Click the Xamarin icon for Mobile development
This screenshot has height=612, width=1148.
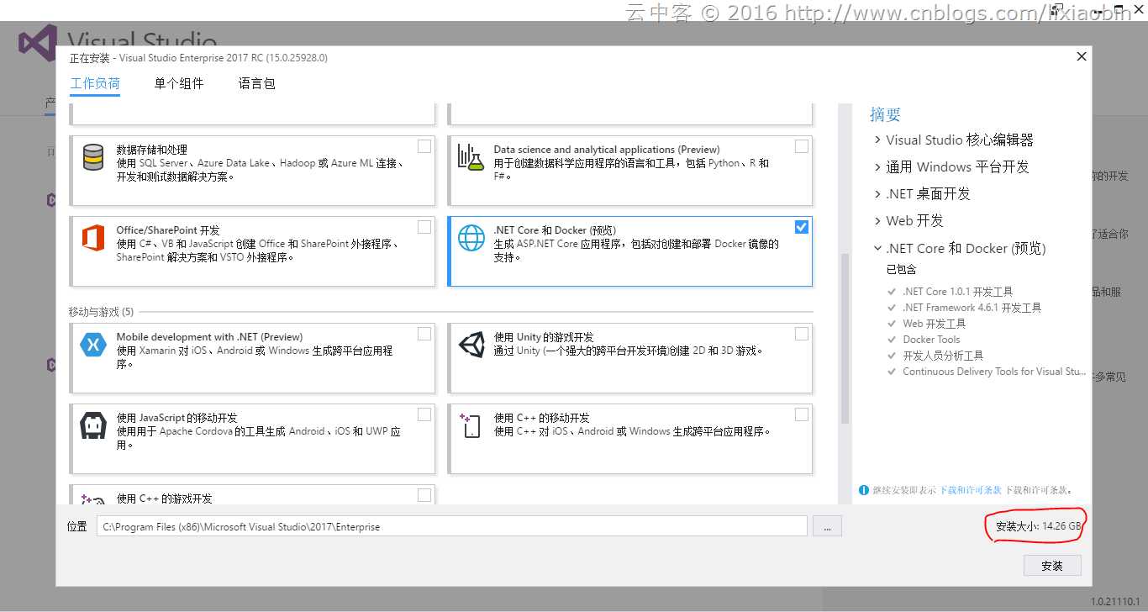93,345
